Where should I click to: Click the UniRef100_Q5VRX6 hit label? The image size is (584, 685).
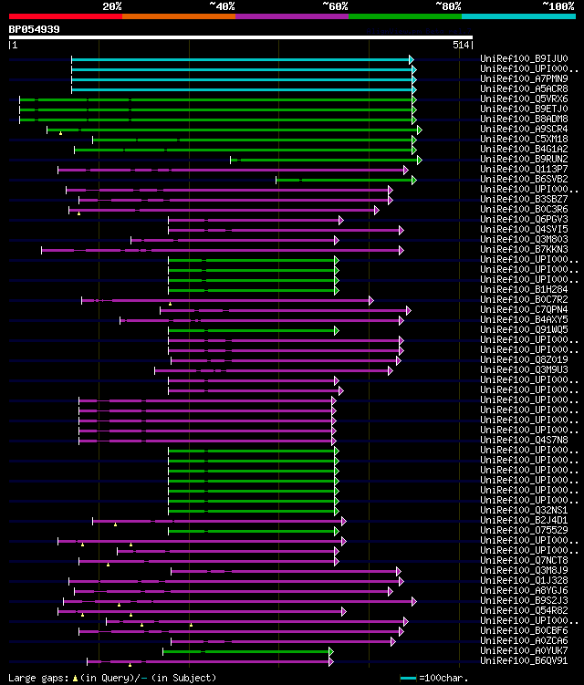tap(524, 99)
